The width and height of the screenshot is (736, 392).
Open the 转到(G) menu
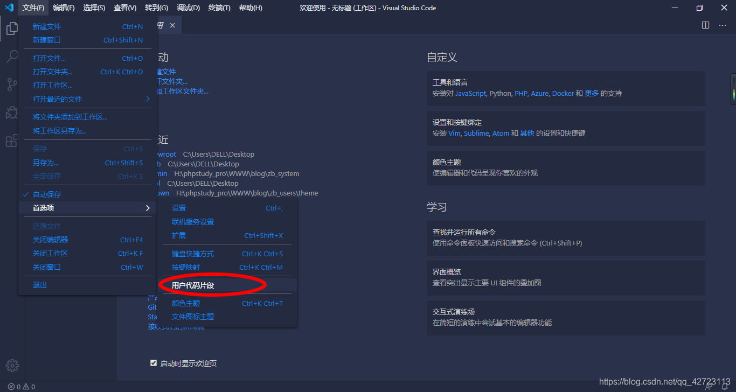click(156, 8)
